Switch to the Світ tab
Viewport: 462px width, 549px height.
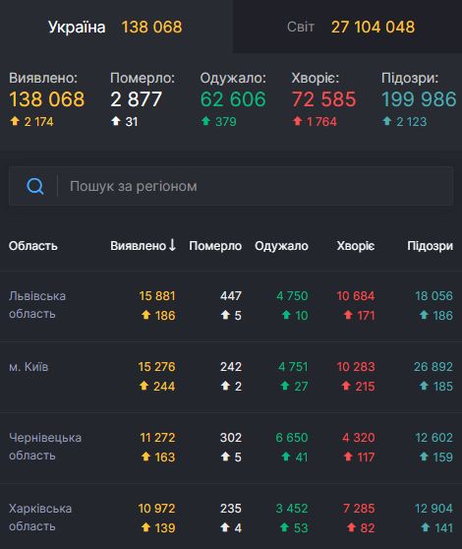pos(347,27)
